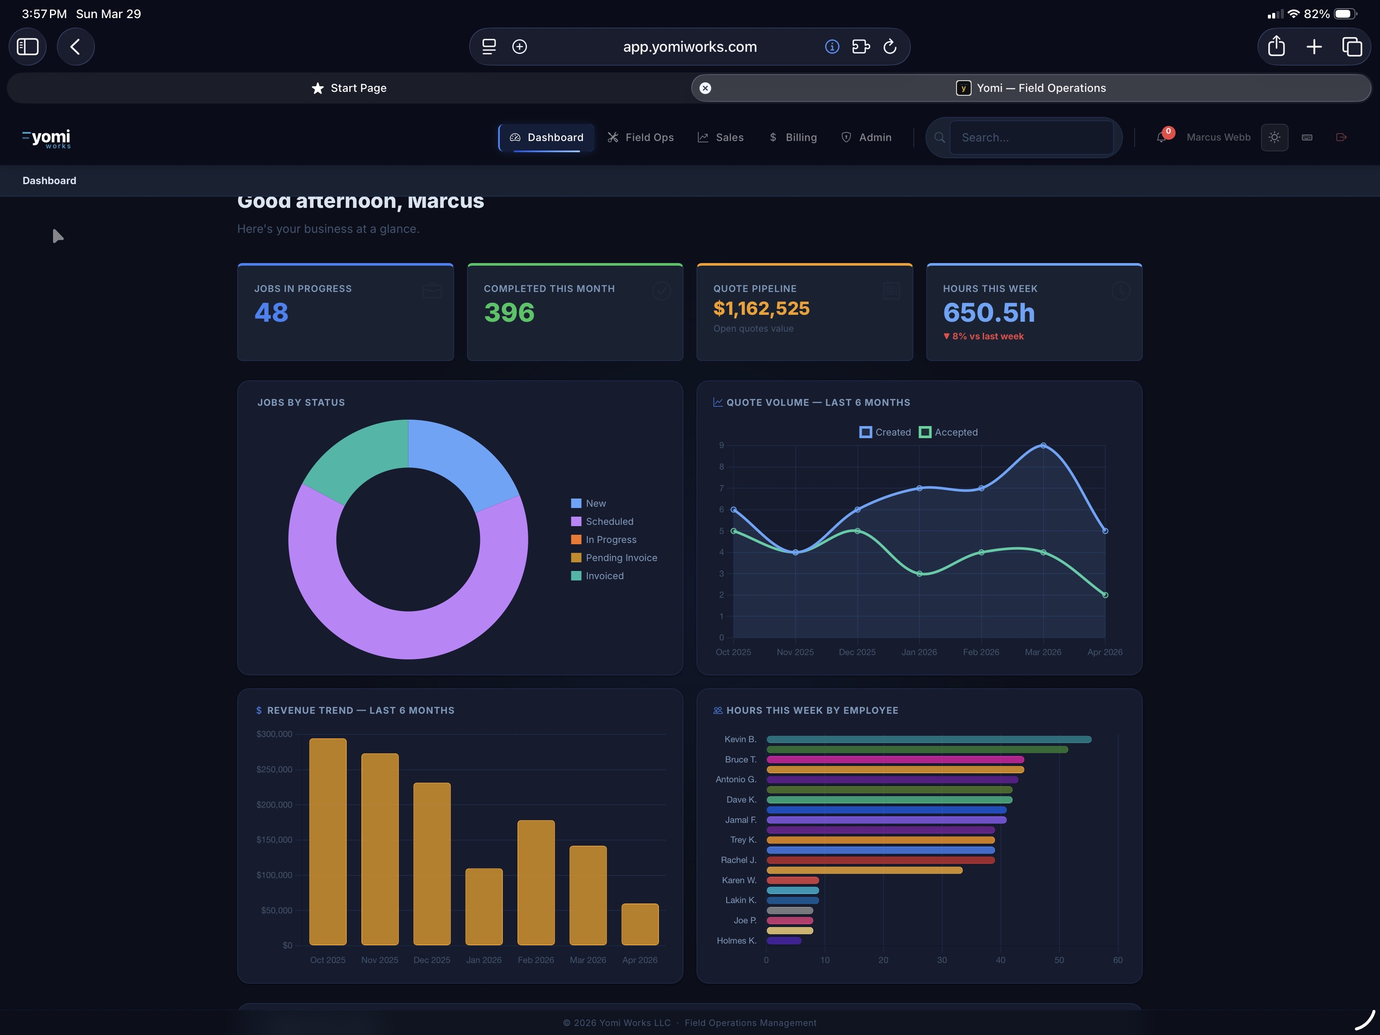This screenshot has width=1380, height=1035.
Task: Toggle light mode with the sun button
Action: pyautogui.click(x=1275, y=137)
